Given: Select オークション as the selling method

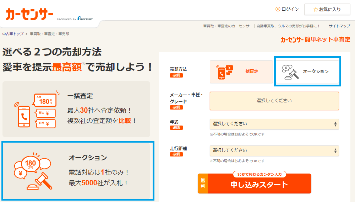Looking at the screenshot, I should [x=307, y=71].
